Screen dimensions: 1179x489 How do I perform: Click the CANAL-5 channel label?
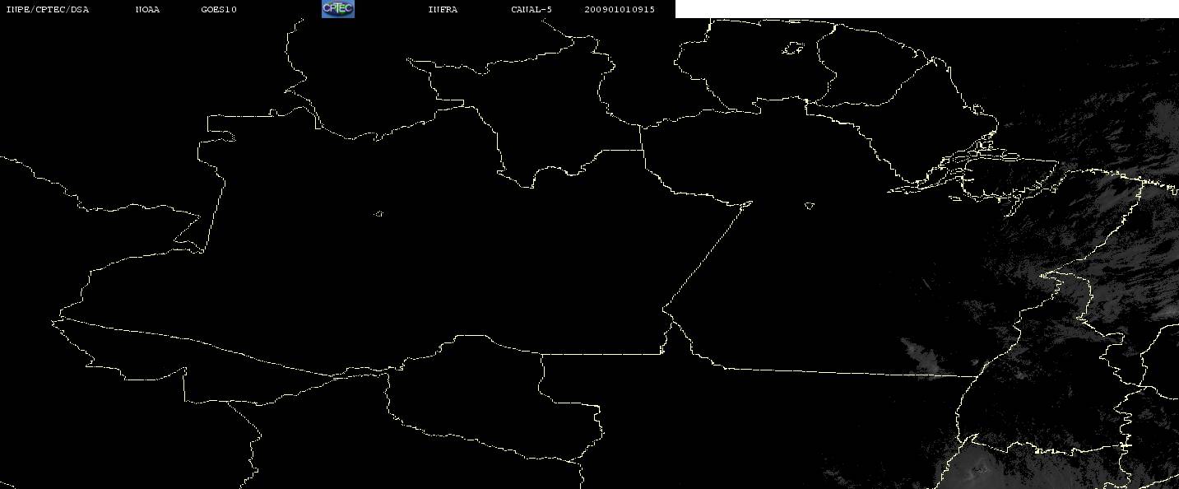click(531, 10)
